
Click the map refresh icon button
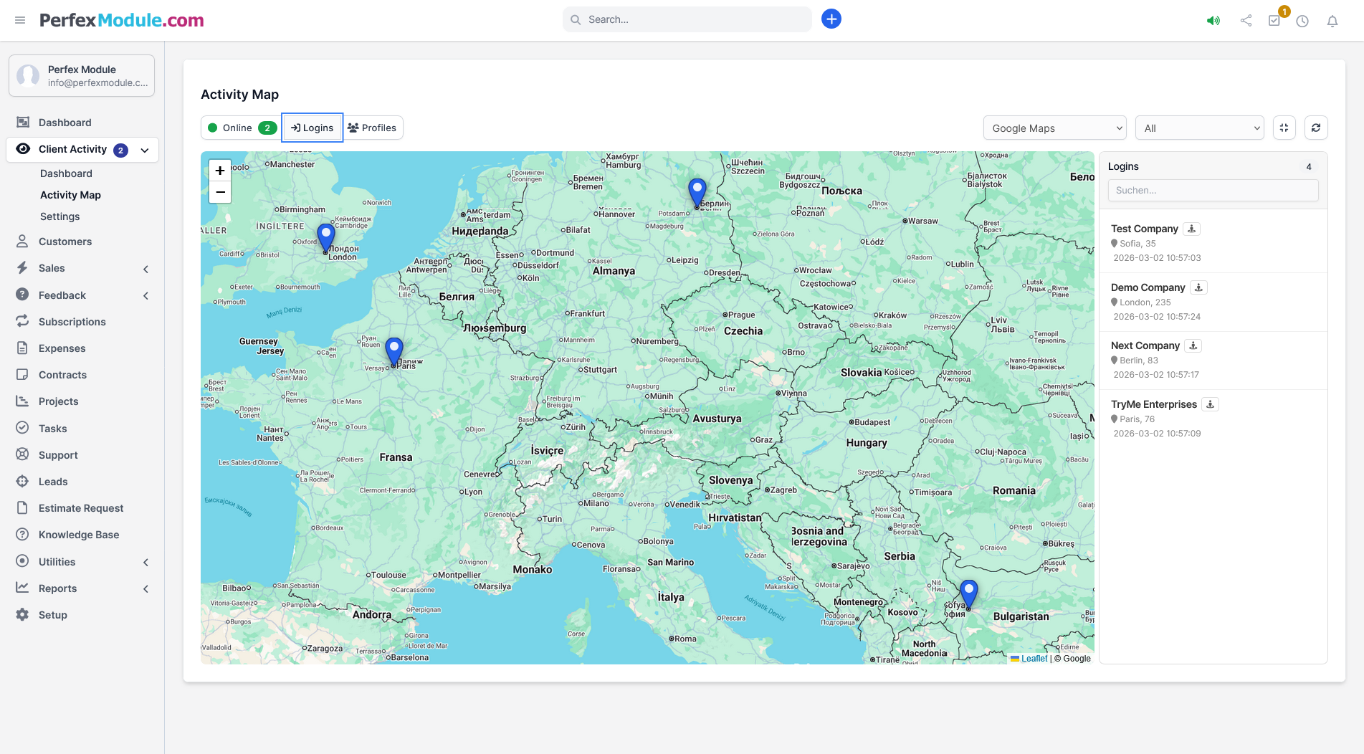1315,128
